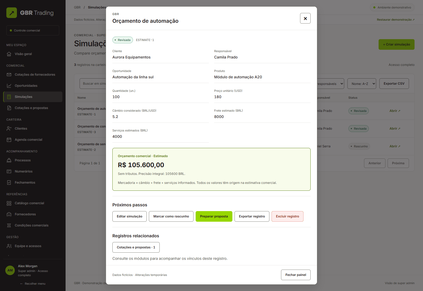The image size is (423, 291).
Task: Click the Equipe e acessos people icon
Action: click(9, 246)
